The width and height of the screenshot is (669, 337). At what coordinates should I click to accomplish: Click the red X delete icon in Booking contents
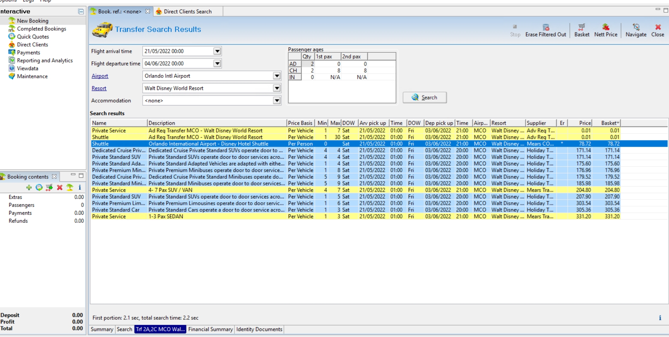tap(60, 188)
